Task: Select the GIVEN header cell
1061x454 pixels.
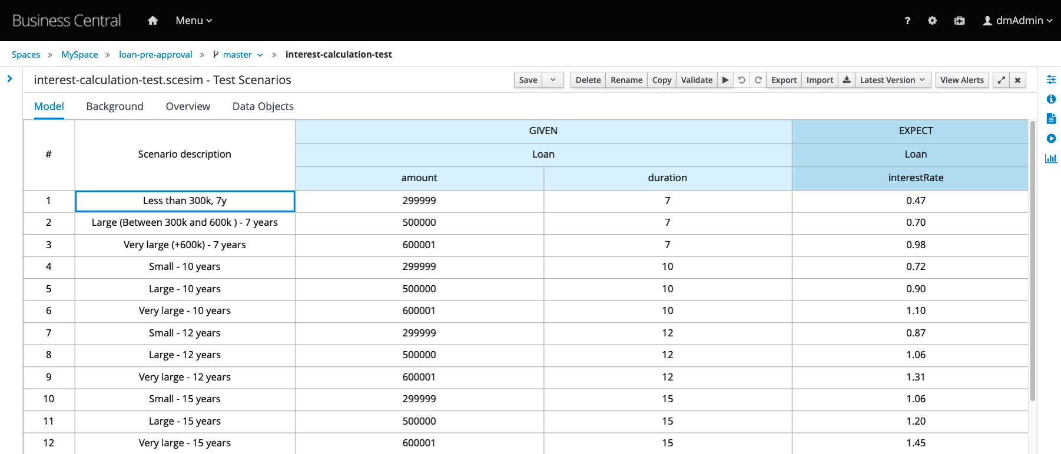Action: pos(543,131)
